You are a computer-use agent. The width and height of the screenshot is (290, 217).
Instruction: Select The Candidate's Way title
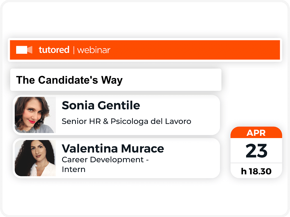69,80
